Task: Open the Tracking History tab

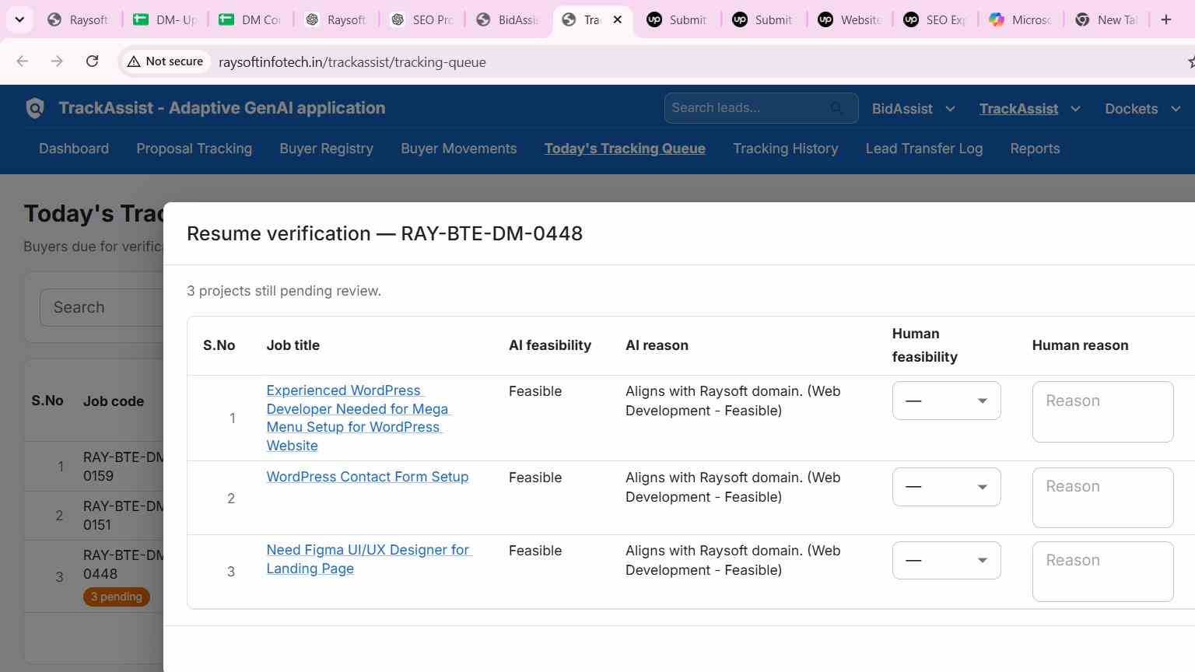Action: coord(785,149)
